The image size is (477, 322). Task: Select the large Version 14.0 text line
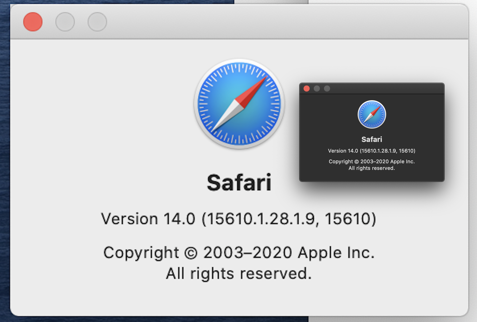click(x=238, y=219)
